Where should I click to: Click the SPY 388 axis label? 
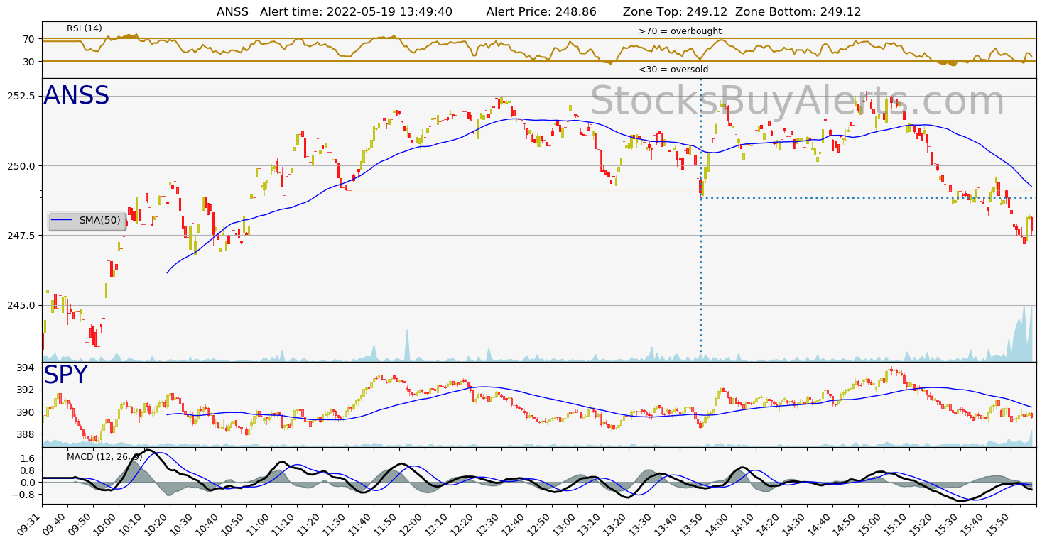[x=26, y=434]
